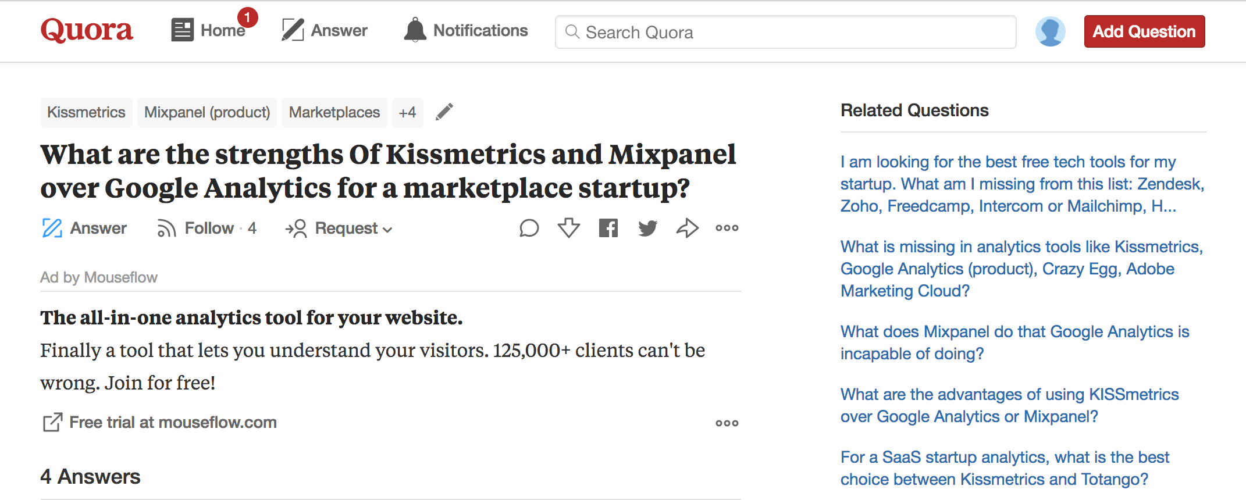The height and width of the screenshot is (500, 1246).
Task: Click 'Ad by Mouseflow' label
Action: click(99, 277)
